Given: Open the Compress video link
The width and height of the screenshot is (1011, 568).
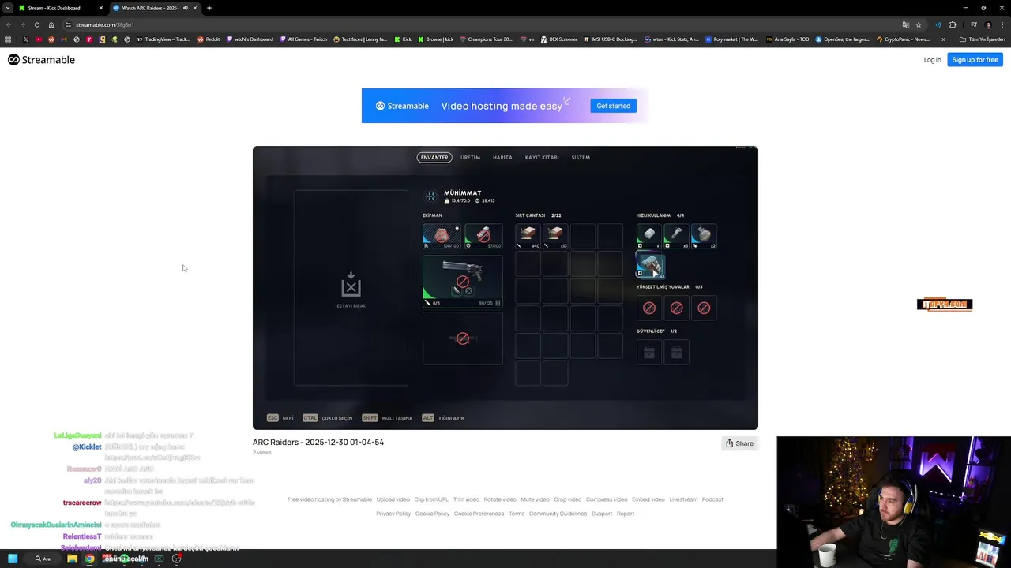Looking at the screenshot, I should pos(607,499).
